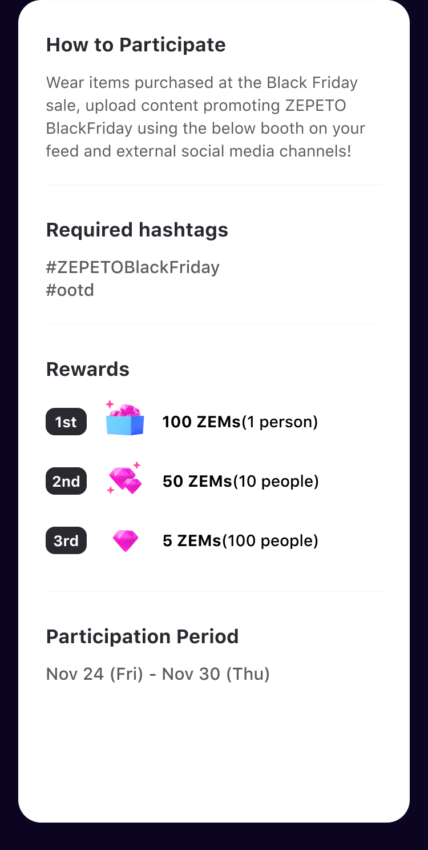Click the double pink gems icon
Screen dimensions: 428x850
click(x=125, y=478)
